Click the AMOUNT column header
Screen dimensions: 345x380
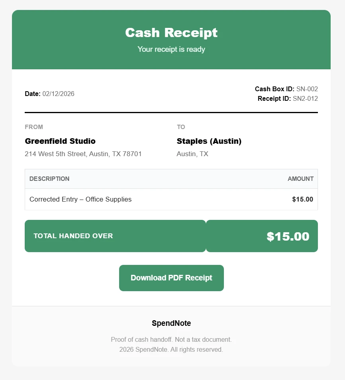tap(300, 179)
